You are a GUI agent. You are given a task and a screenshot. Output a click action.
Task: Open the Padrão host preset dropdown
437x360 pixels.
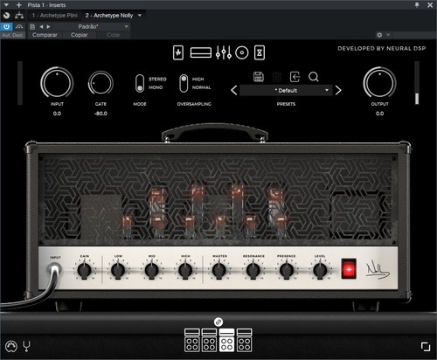click(91, 27)
